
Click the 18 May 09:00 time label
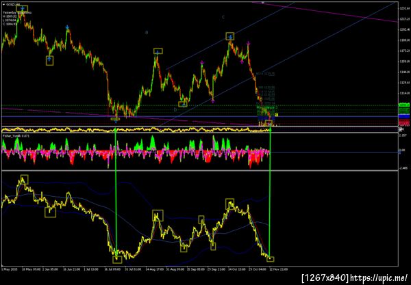point(31,269)
